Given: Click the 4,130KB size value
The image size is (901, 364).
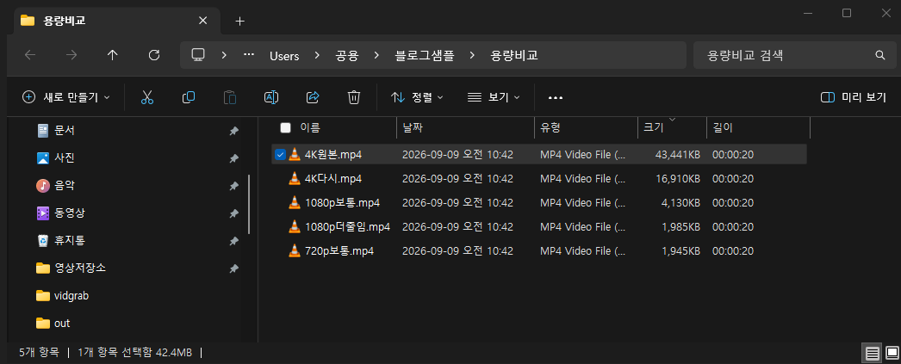Looking at the screenshot, I should [680, 203].
